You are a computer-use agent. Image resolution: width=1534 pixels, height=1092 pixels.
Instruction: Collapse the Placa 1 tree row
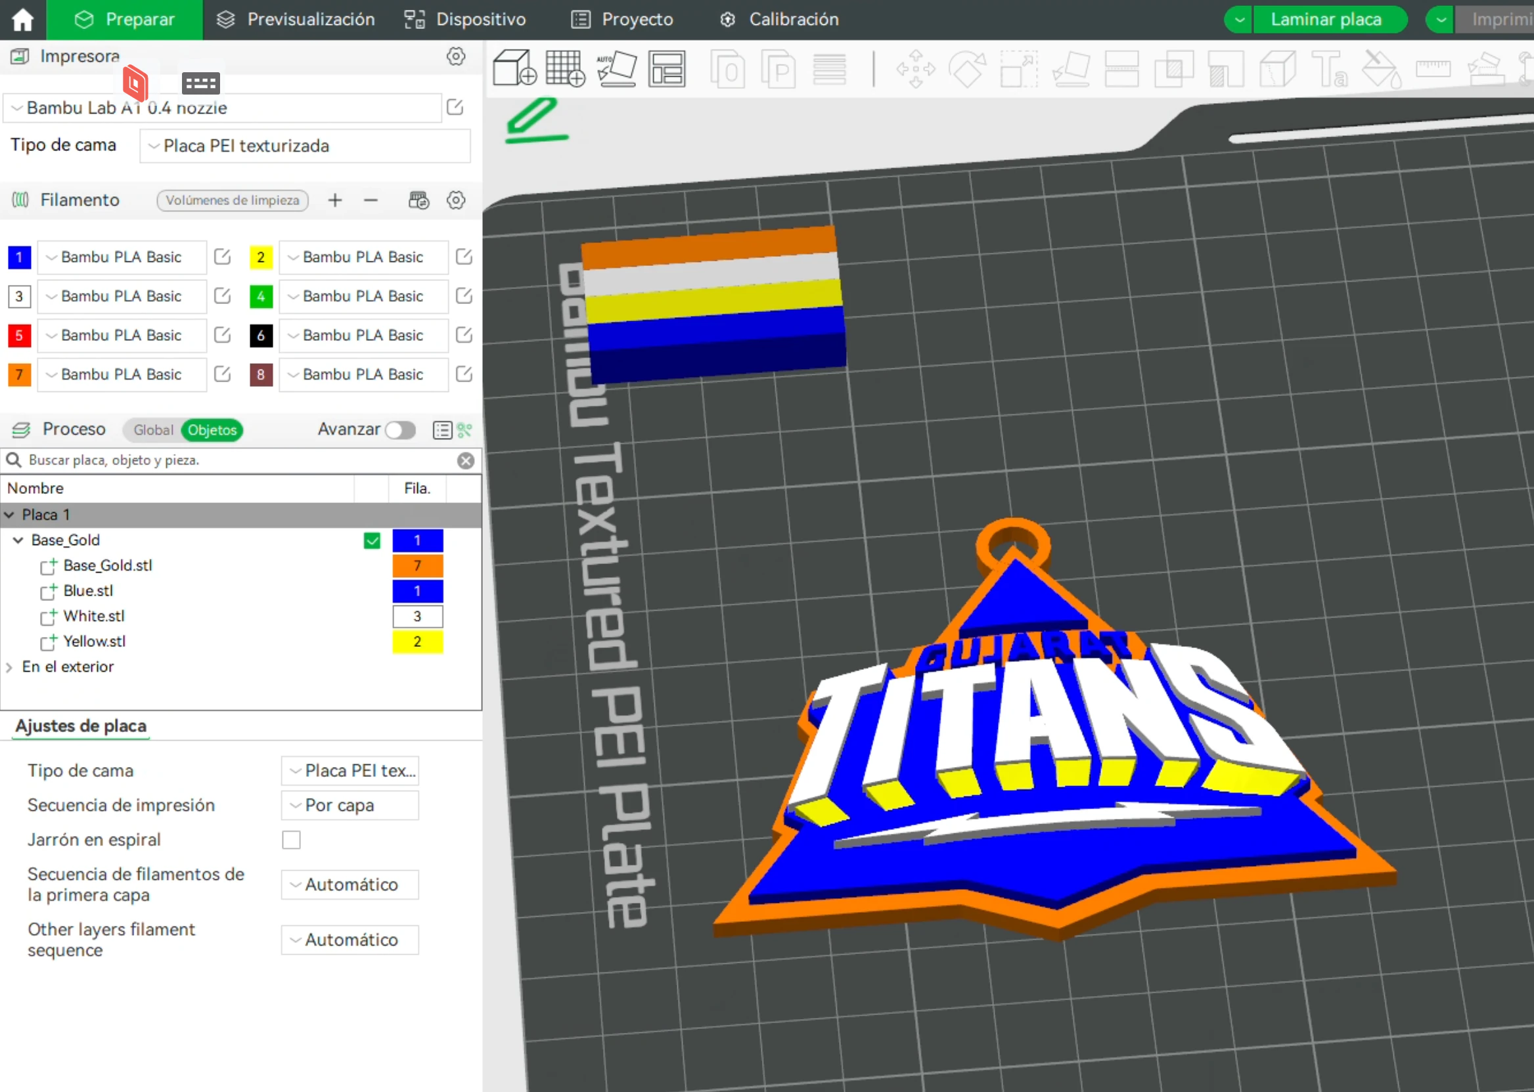point(9,515)
